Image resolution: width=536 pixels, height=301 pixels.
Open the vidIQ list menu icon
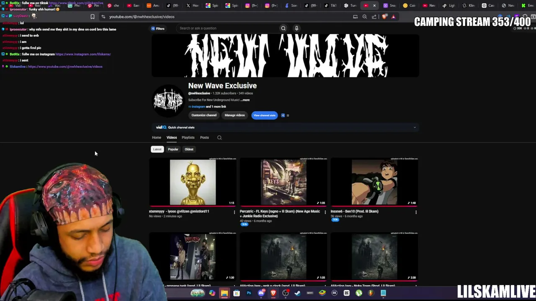(288, 115)
